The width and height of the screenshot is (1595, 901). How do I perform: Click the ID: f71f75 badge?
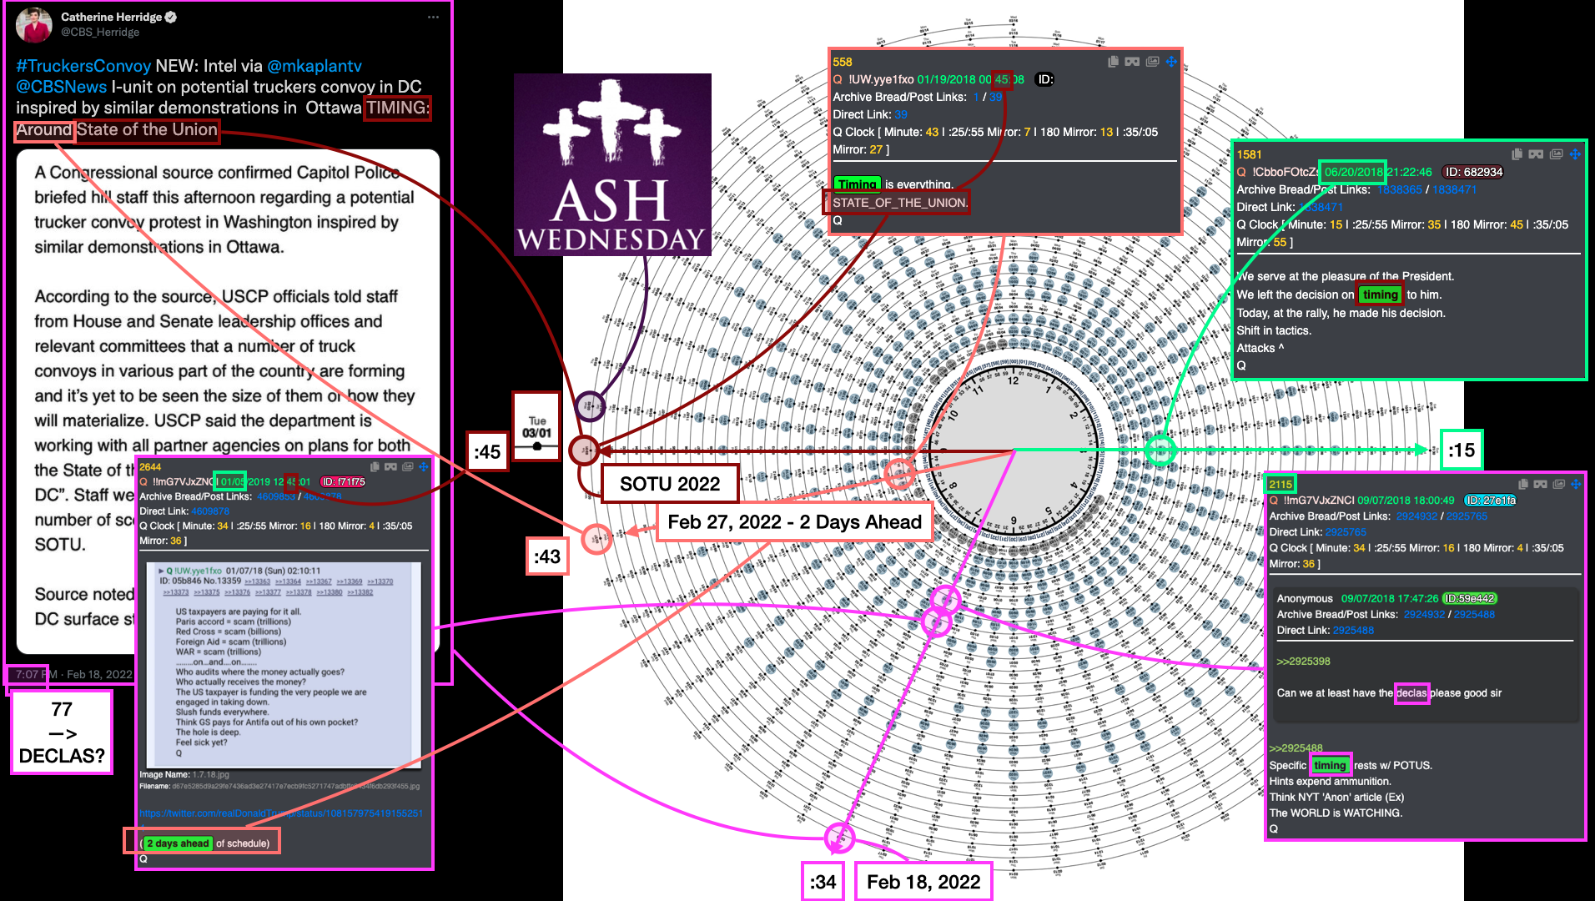pyautogui.click(x=344, y=482)
